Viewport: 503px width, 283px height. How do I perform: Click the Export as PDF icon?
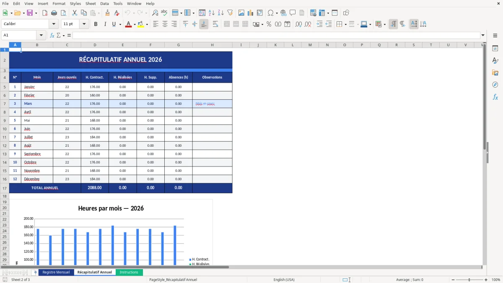click(45, 13)
